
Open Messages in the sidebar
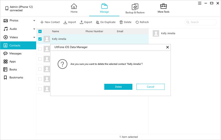click(x=15, y=54)
